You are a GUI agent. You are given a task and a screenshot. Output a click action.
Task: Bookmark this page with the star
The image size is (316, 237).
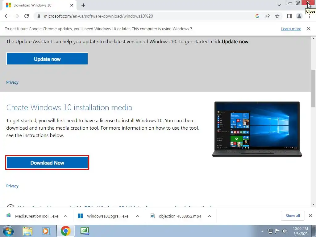tap(277, 16)
